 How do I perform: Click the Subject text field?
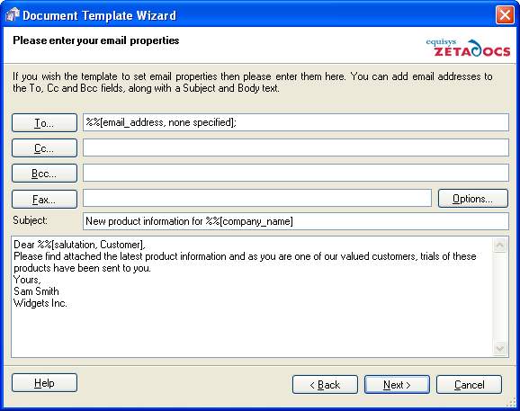click(295, 221)
